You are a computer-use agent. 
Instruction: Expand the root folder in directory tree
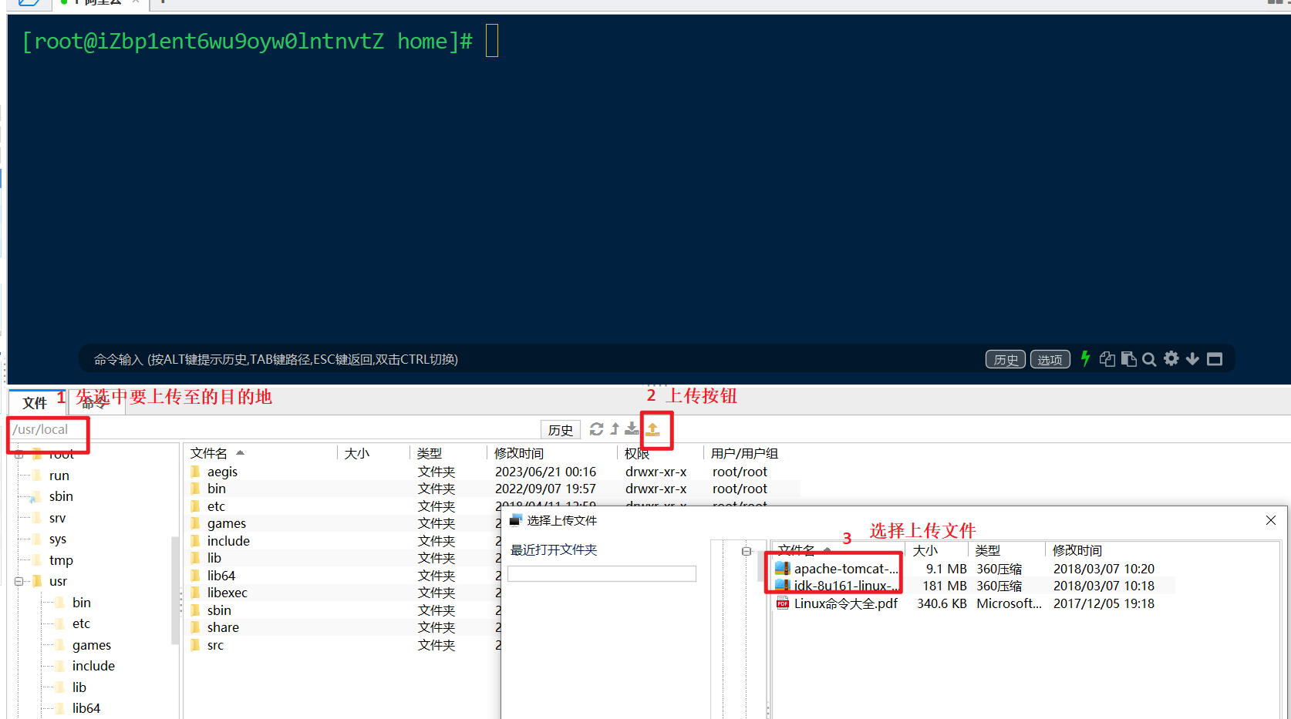(19, 455)
